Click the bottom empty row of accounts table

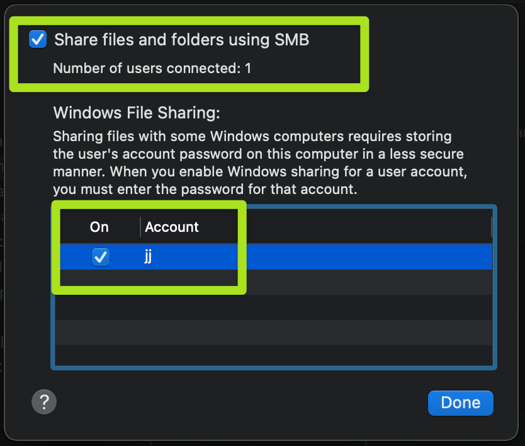(x=274, y=355)
